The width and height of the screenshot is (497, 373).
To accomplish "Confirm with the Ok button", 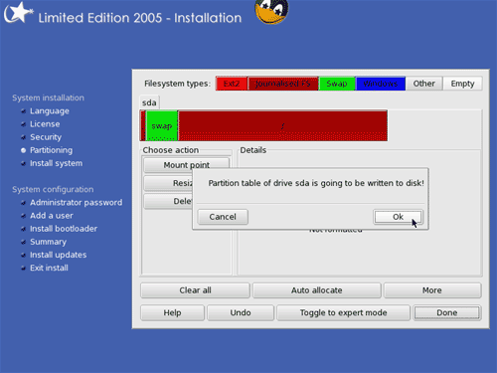I will [398, 217].
